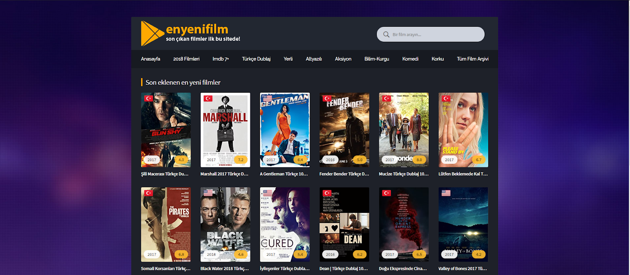Choose the Komedi genre
Image resolution: width=630 pixels, height=275 pixels.
410,59
